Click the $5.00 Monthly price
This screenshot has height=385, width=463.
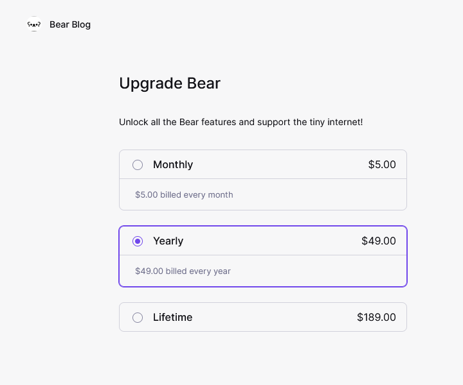[382, 164]
